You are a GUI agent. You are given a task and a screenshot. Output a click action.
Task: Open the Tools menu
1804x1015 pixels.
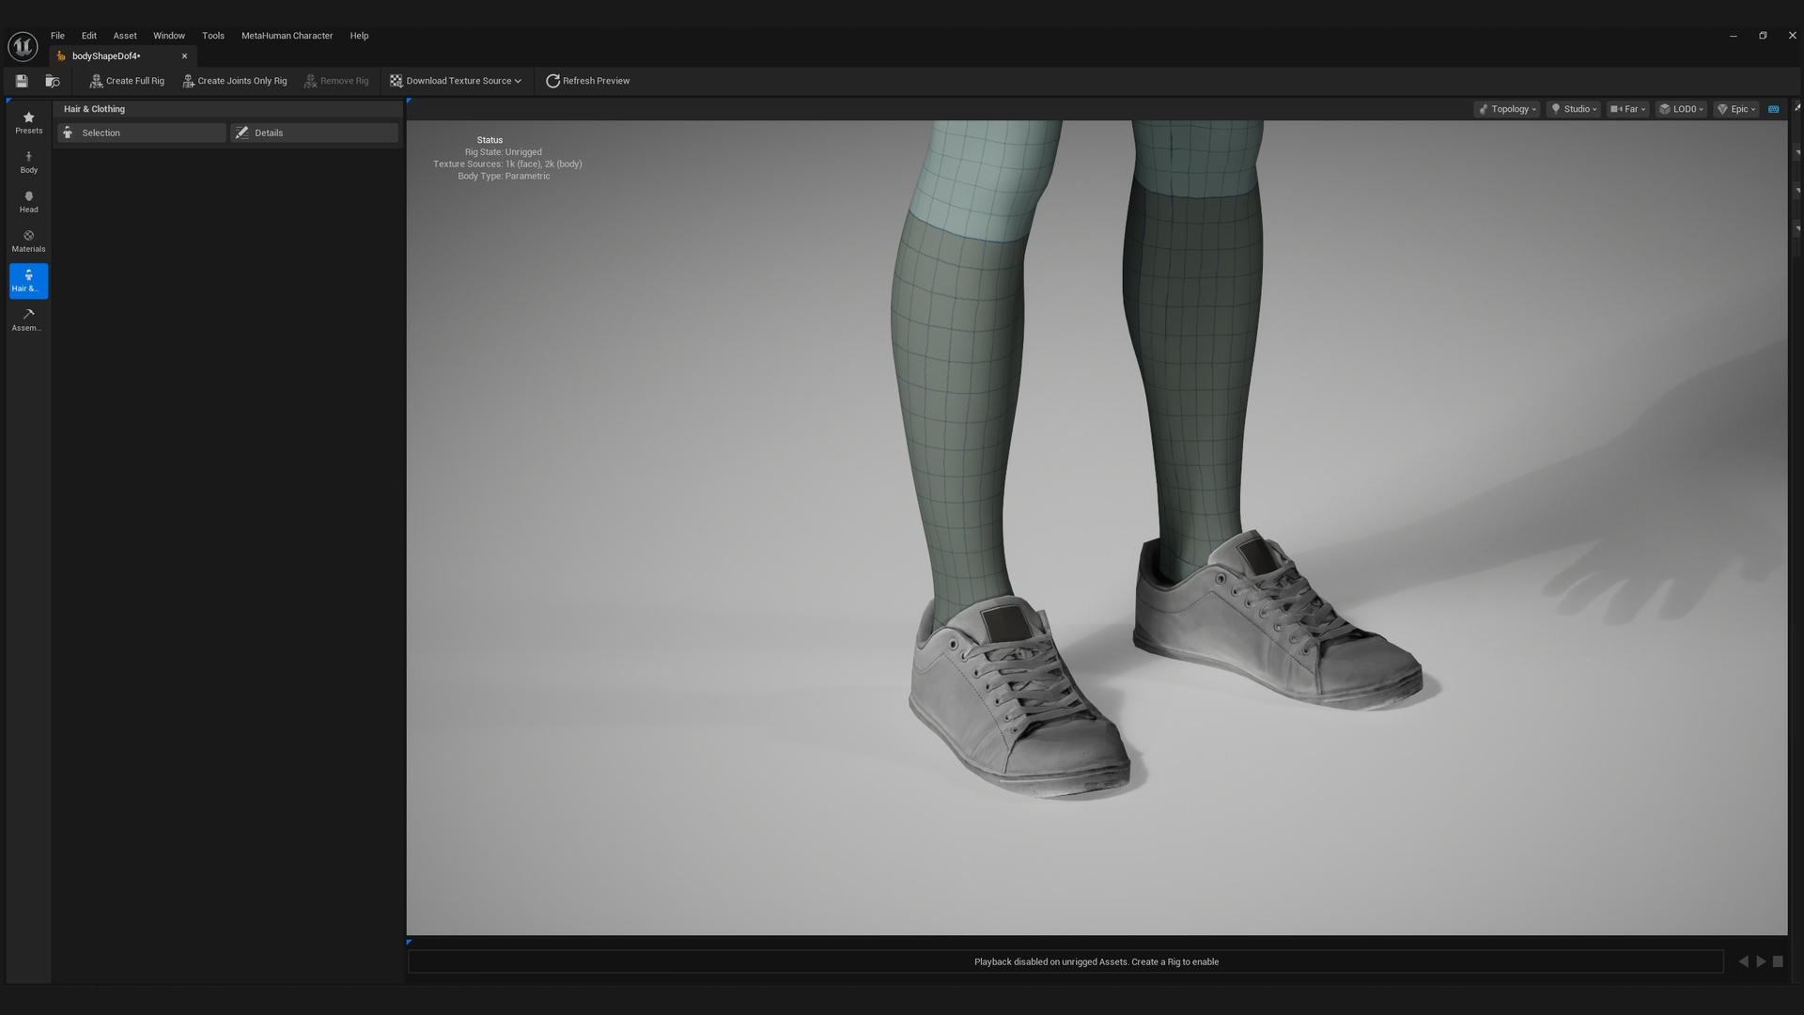[213, 36]
